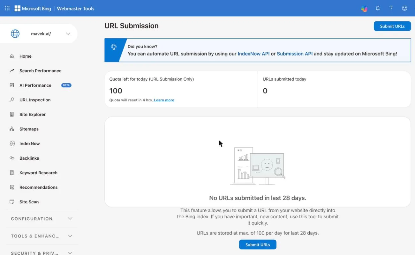Click Submit URLs button below description
Screen dimensions: 415x255
click(x=258, y=244)
